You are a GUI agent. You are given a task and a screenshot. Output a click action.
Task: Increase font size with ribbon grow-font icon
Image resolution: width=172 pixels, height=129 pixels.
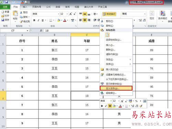(x=71, y=14)
